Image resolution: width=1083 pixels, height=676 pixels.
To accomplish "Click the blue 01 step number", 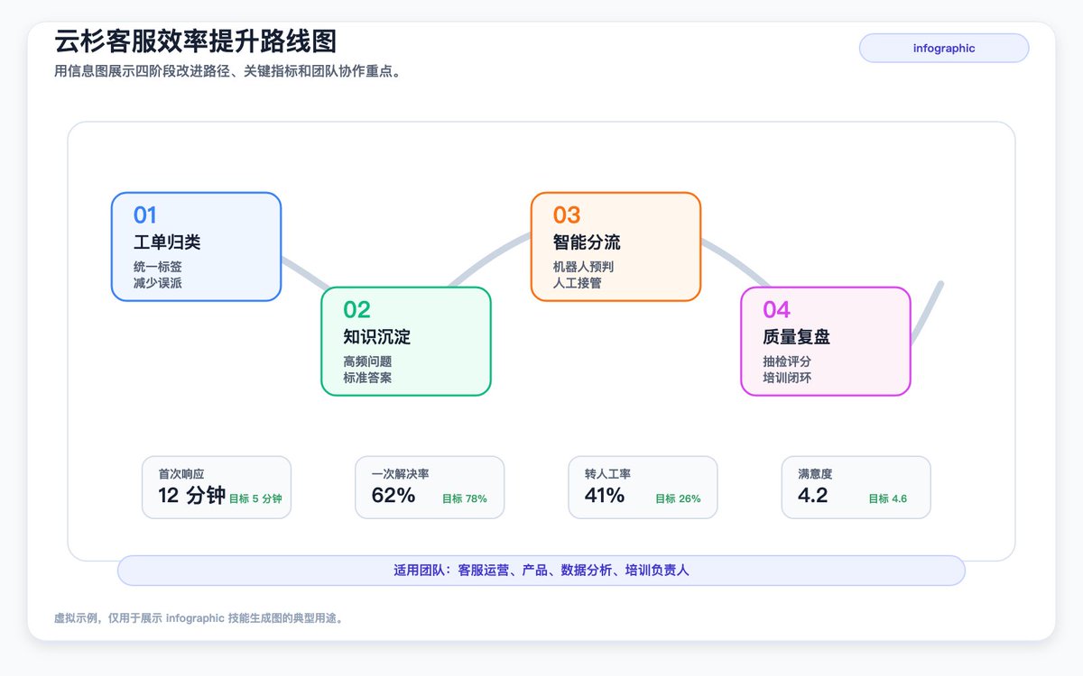I will pyautogui.click(x=145, y=215).
